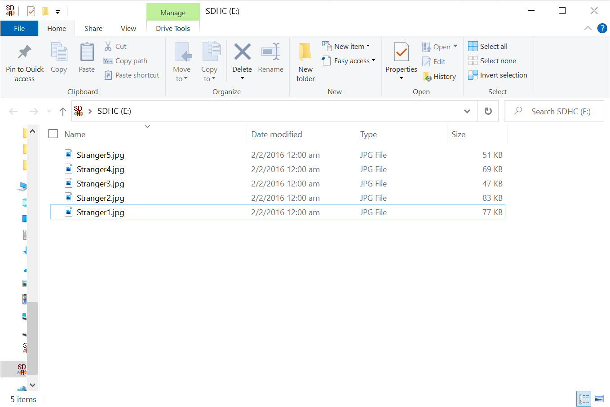This screenshot has height=407, width=610.
Task: Go up one folder level
Action: click(63, 111)
